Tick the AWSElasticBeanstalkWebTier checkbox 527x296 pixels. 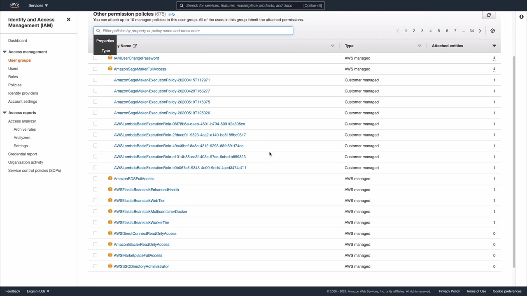95,201
